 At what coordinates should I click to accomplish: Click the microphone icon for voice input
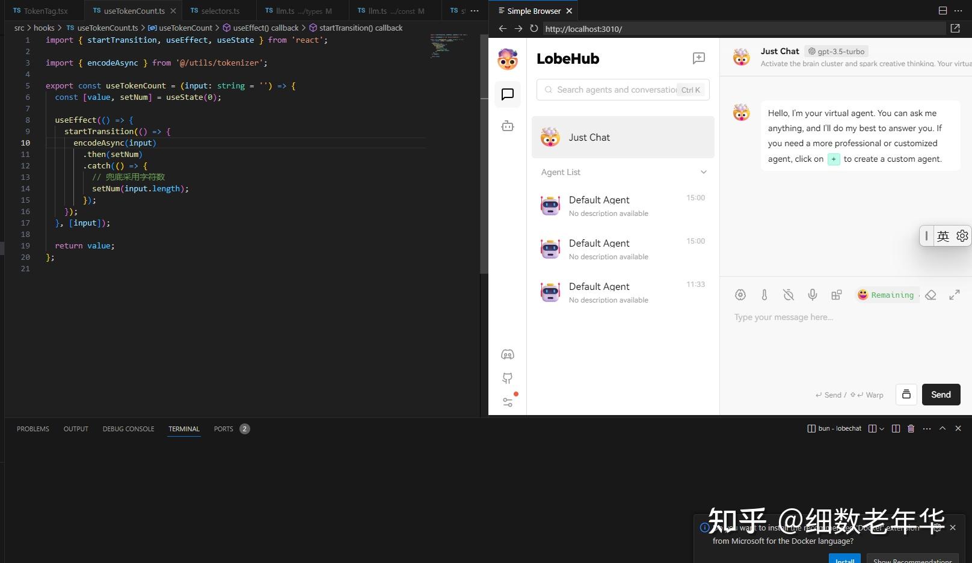813,295
